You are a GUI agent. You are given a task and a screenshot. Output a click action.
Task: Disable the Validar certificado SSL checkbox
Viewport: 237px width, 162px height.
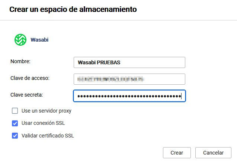(x=15, y=136)
